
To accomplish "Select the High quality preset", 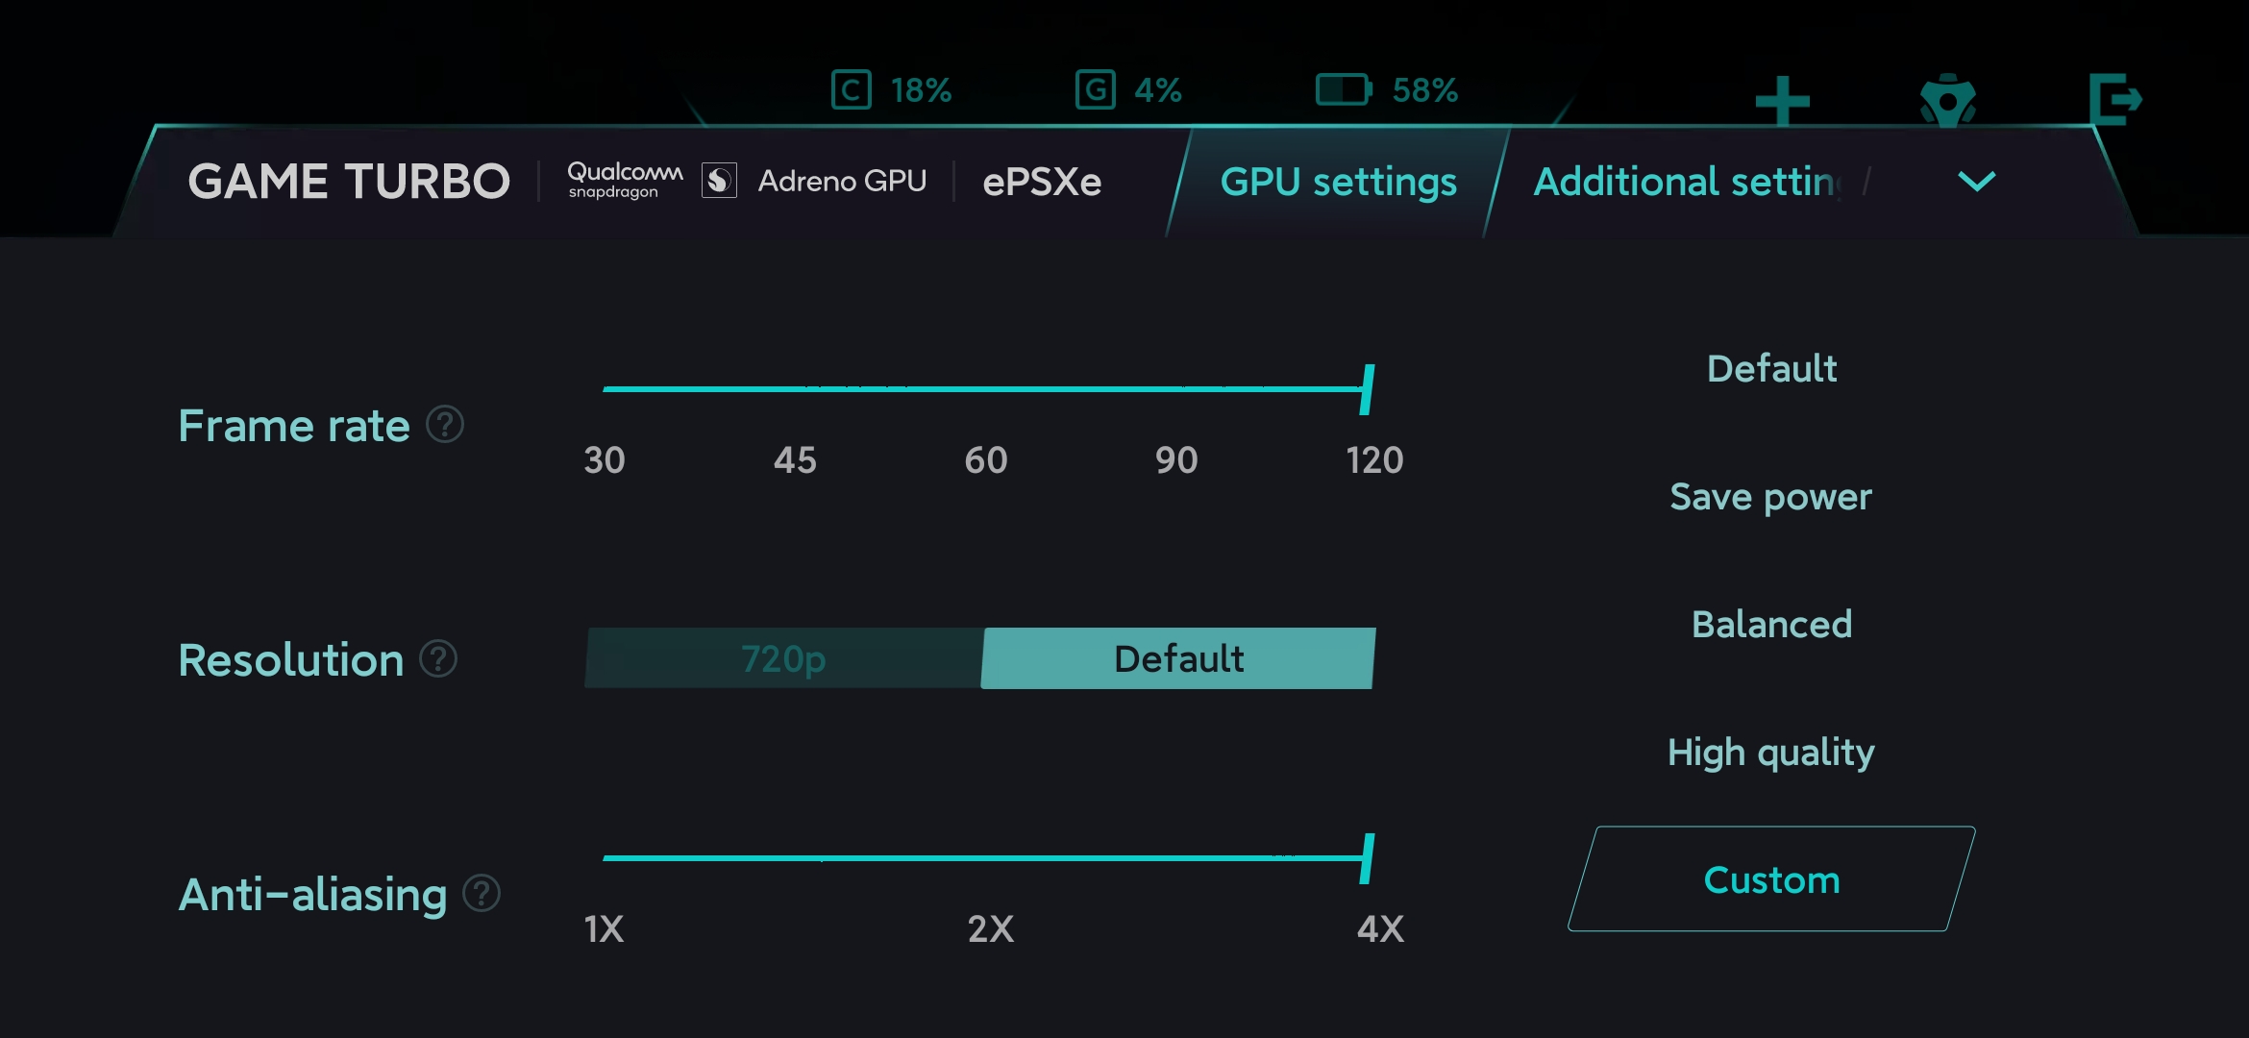I will pyautogui.click(x=1770, y=752).
